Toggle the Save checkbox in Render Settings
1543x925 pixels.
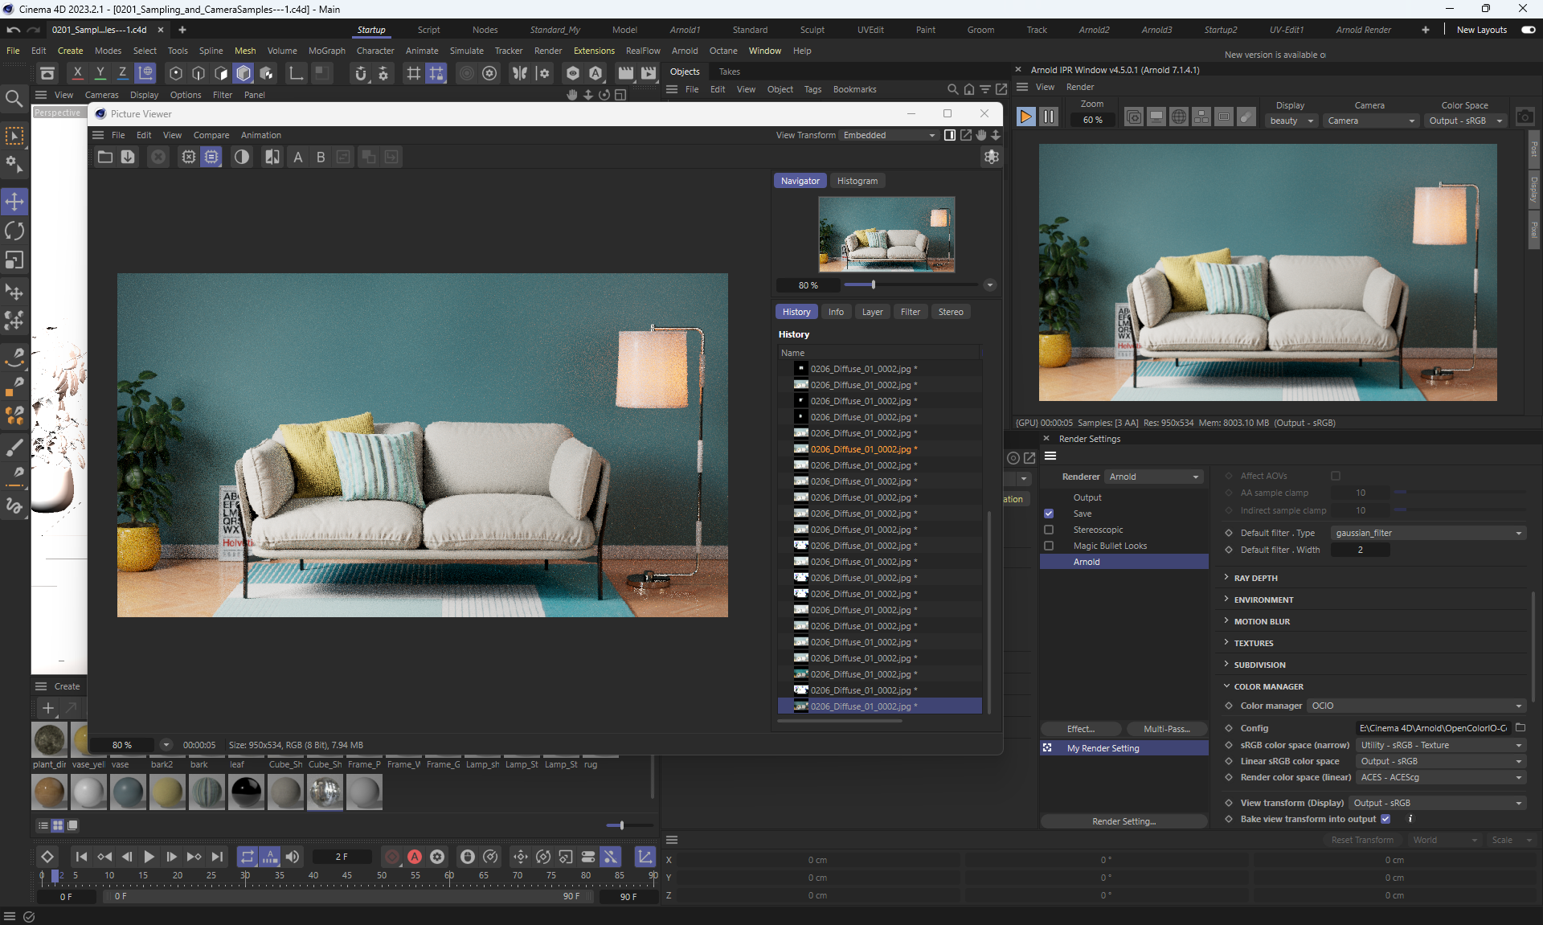pos(1049,514)
